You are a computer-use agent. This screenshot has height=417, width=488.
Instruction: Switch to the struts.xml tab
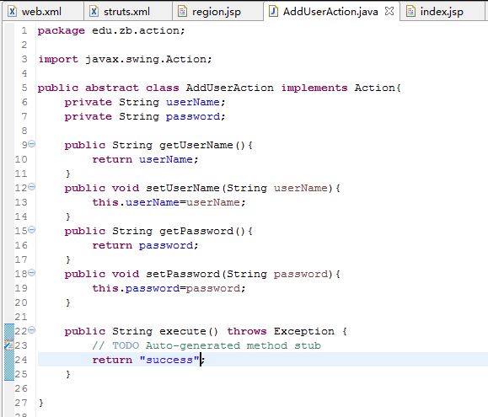point(126,12)
